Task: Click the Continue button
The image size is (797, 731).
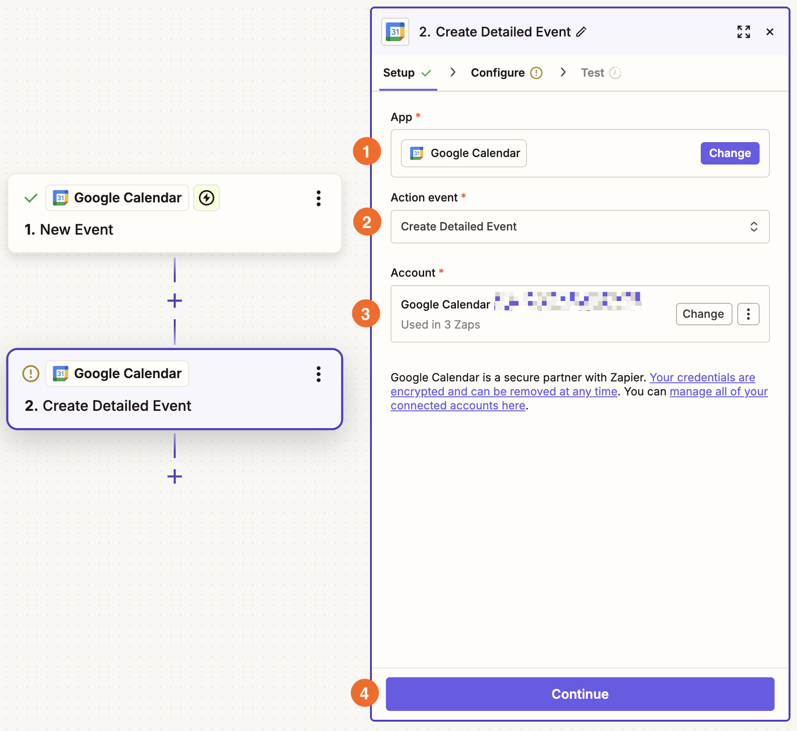Action: tap(580, 694)
